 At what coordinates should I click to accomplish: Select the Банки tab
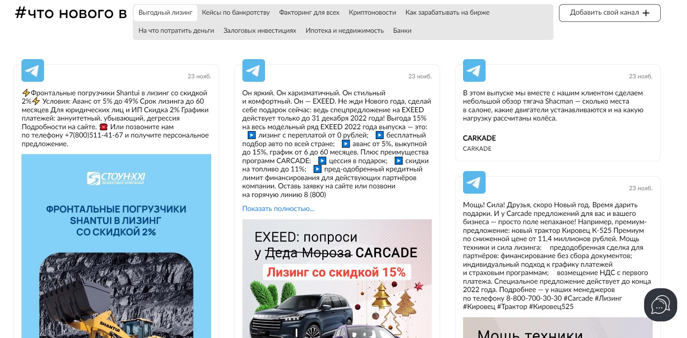tap(402, 31)
